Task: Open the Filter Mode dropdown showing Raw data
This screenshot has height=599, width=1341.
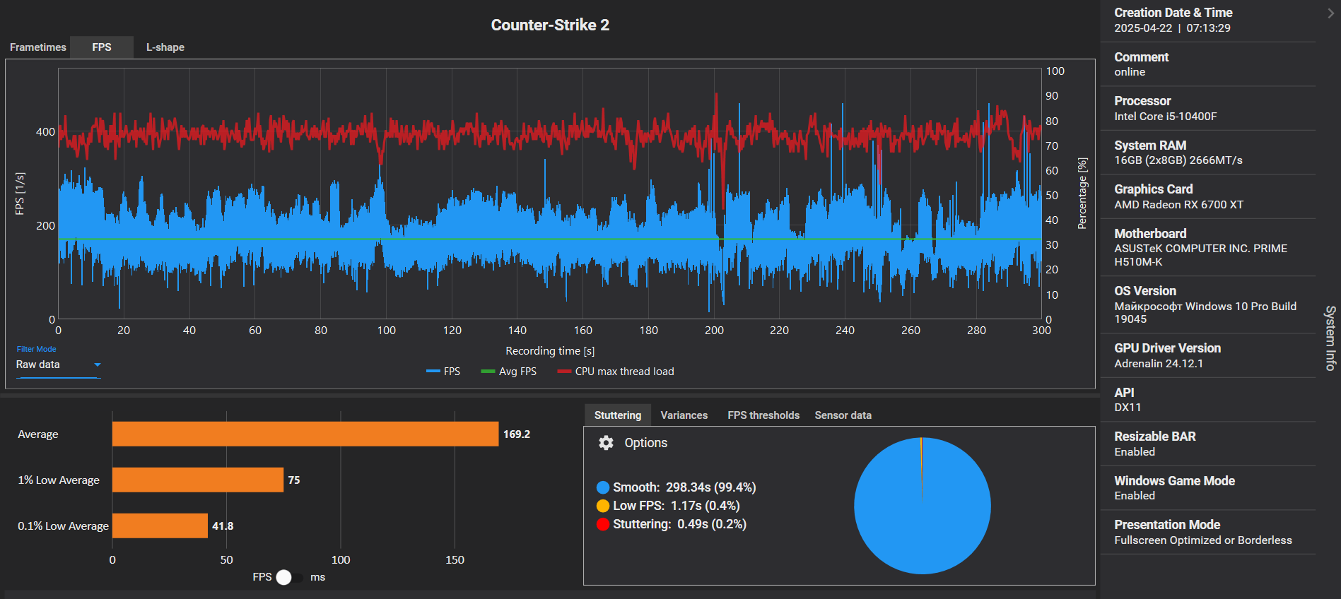Action: point(59,364)
